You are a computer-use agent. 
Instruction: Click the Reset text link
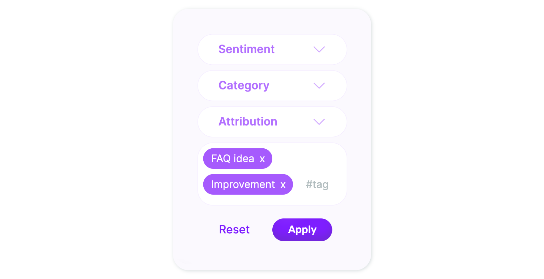[234, 230]
